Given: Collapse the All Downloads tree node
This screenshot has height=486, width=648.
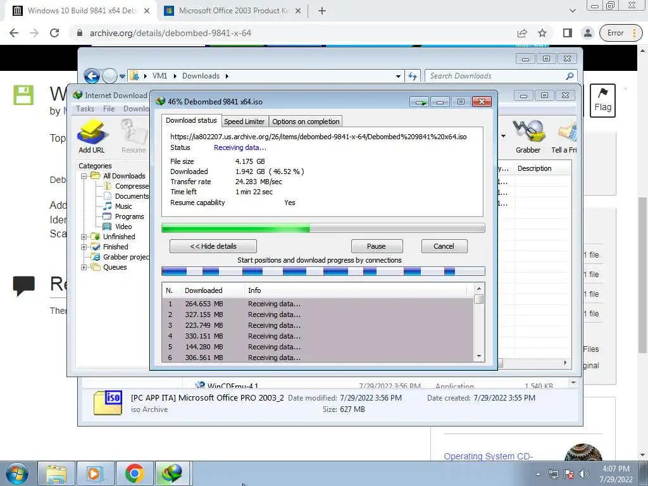Looking at the screenshot, I should tap(84, 176).
